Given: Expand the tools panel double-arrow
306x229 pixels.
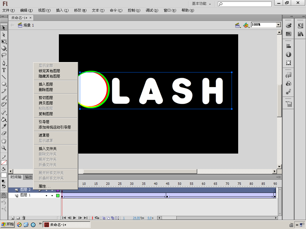Looking at the screenshot, I should pyautogui.click(x=3, y=17).
